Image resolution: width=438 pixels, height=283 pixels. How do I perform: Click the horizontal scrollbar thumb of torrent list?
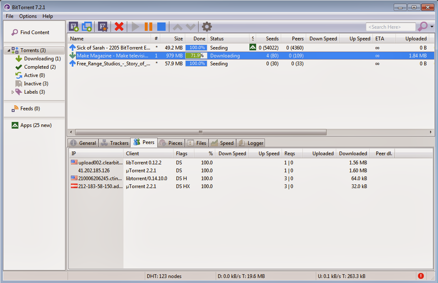pos(201,132)
